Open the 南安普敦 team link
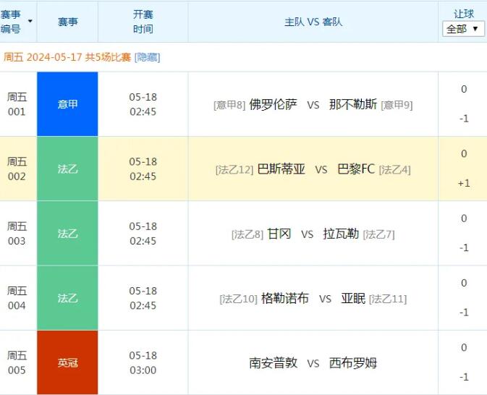 273,363
